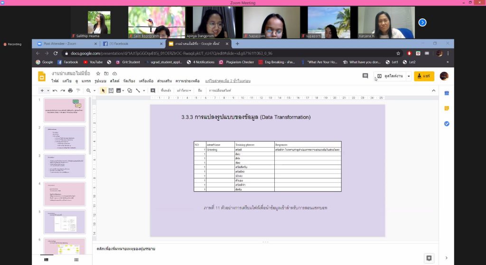486x265 pixels.
Task: Star the presentation title
Action: (98, 74)
